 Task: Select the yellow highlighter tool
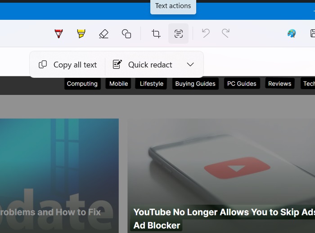[81, 34]
